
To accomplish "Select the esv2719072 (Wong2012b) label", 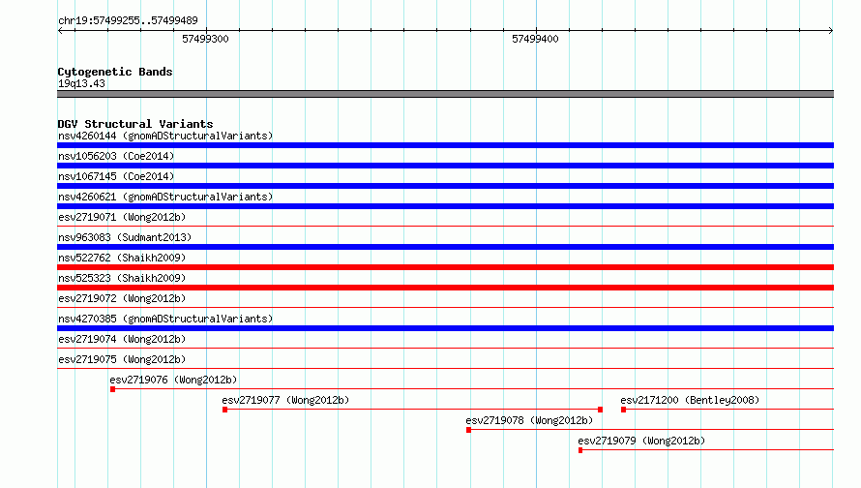I will click(122, 298).
